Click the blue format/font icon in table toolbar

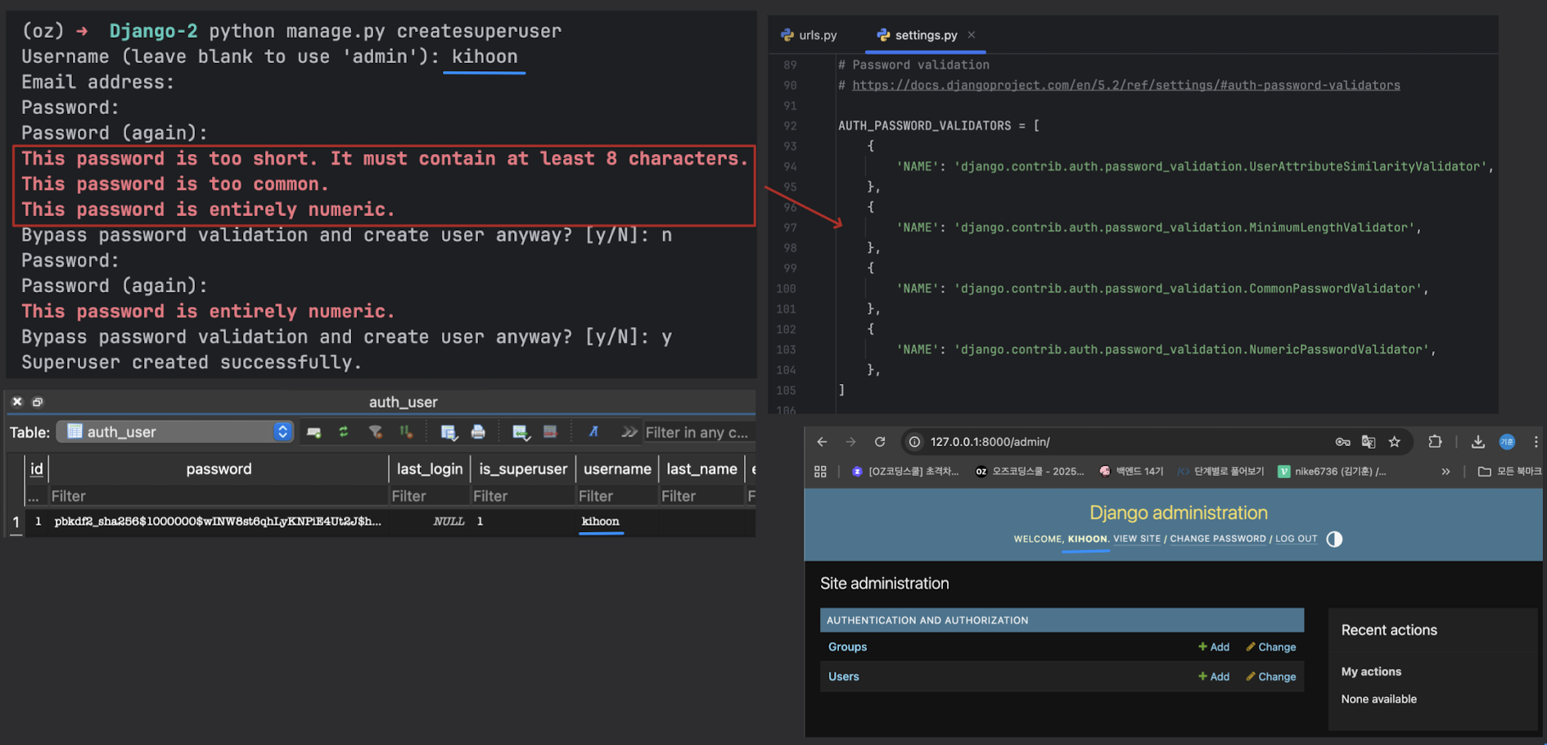593,431
